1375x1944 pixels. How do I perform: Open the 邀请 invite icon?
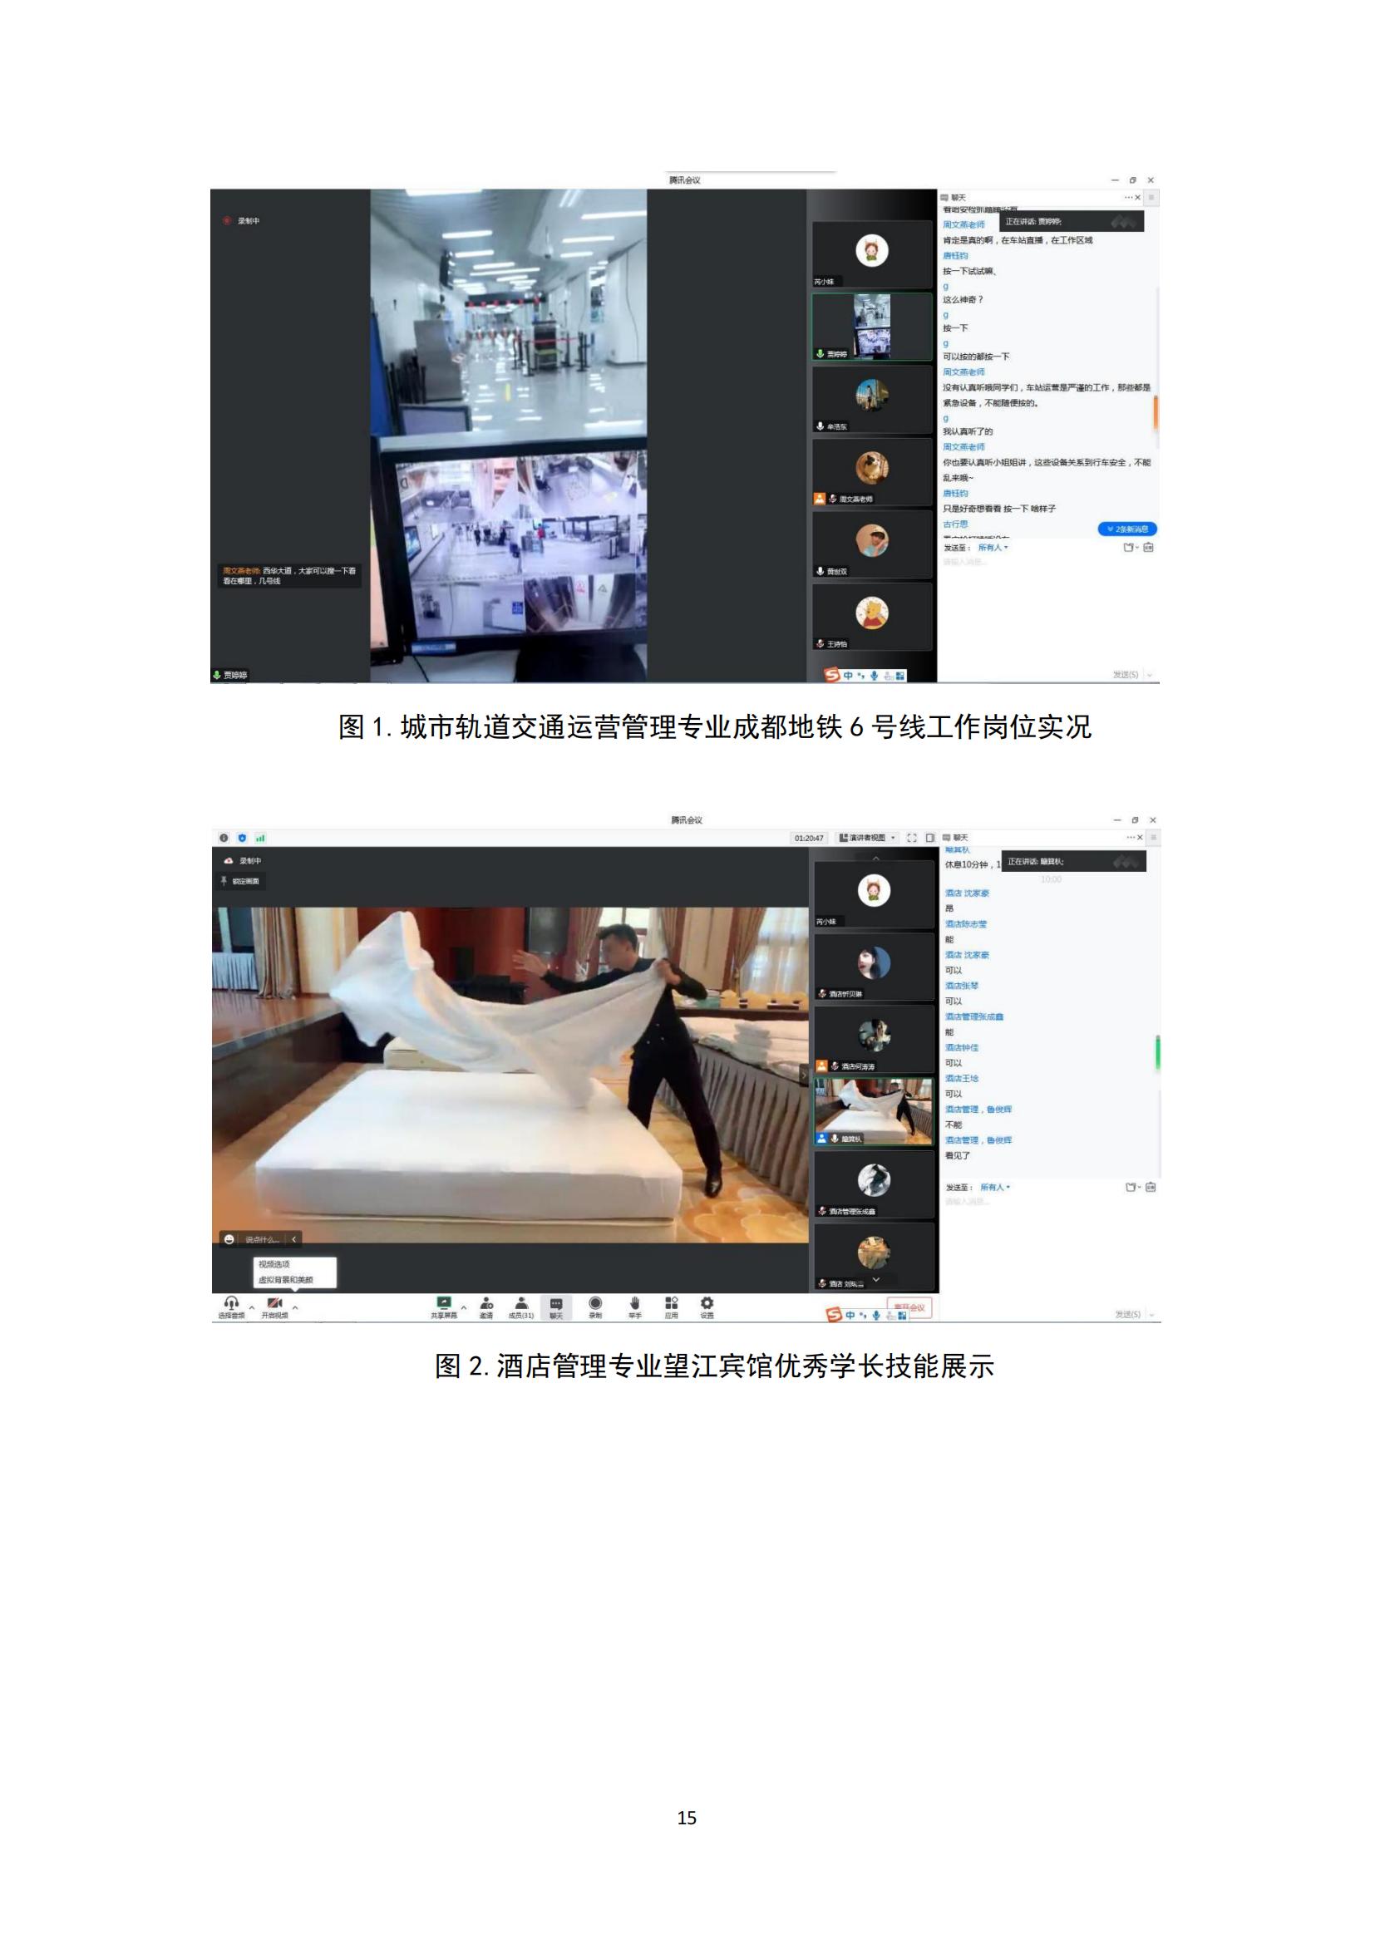tap(487, 1307)
